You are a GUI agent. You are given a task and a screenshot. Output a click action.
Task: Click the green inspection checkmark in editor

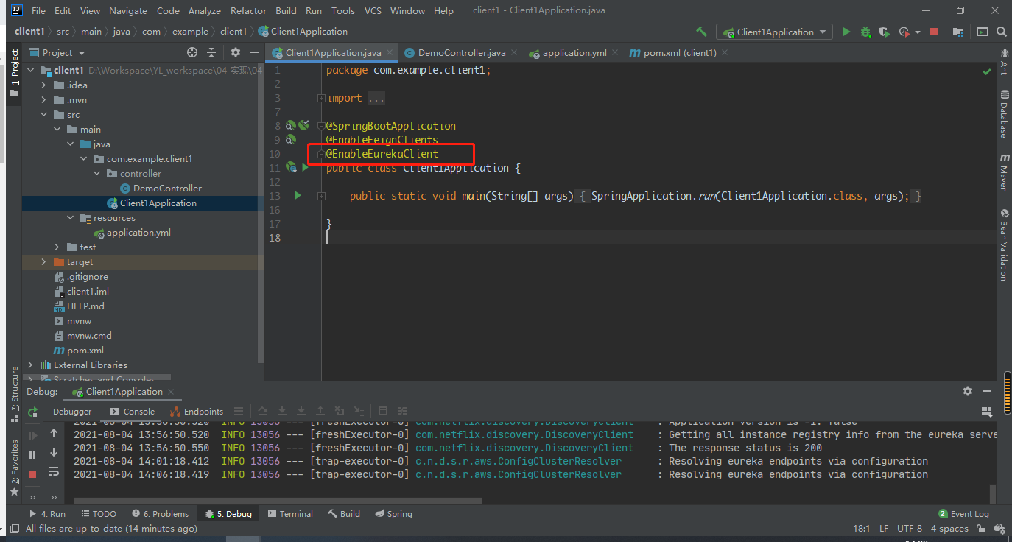(986, 71)
